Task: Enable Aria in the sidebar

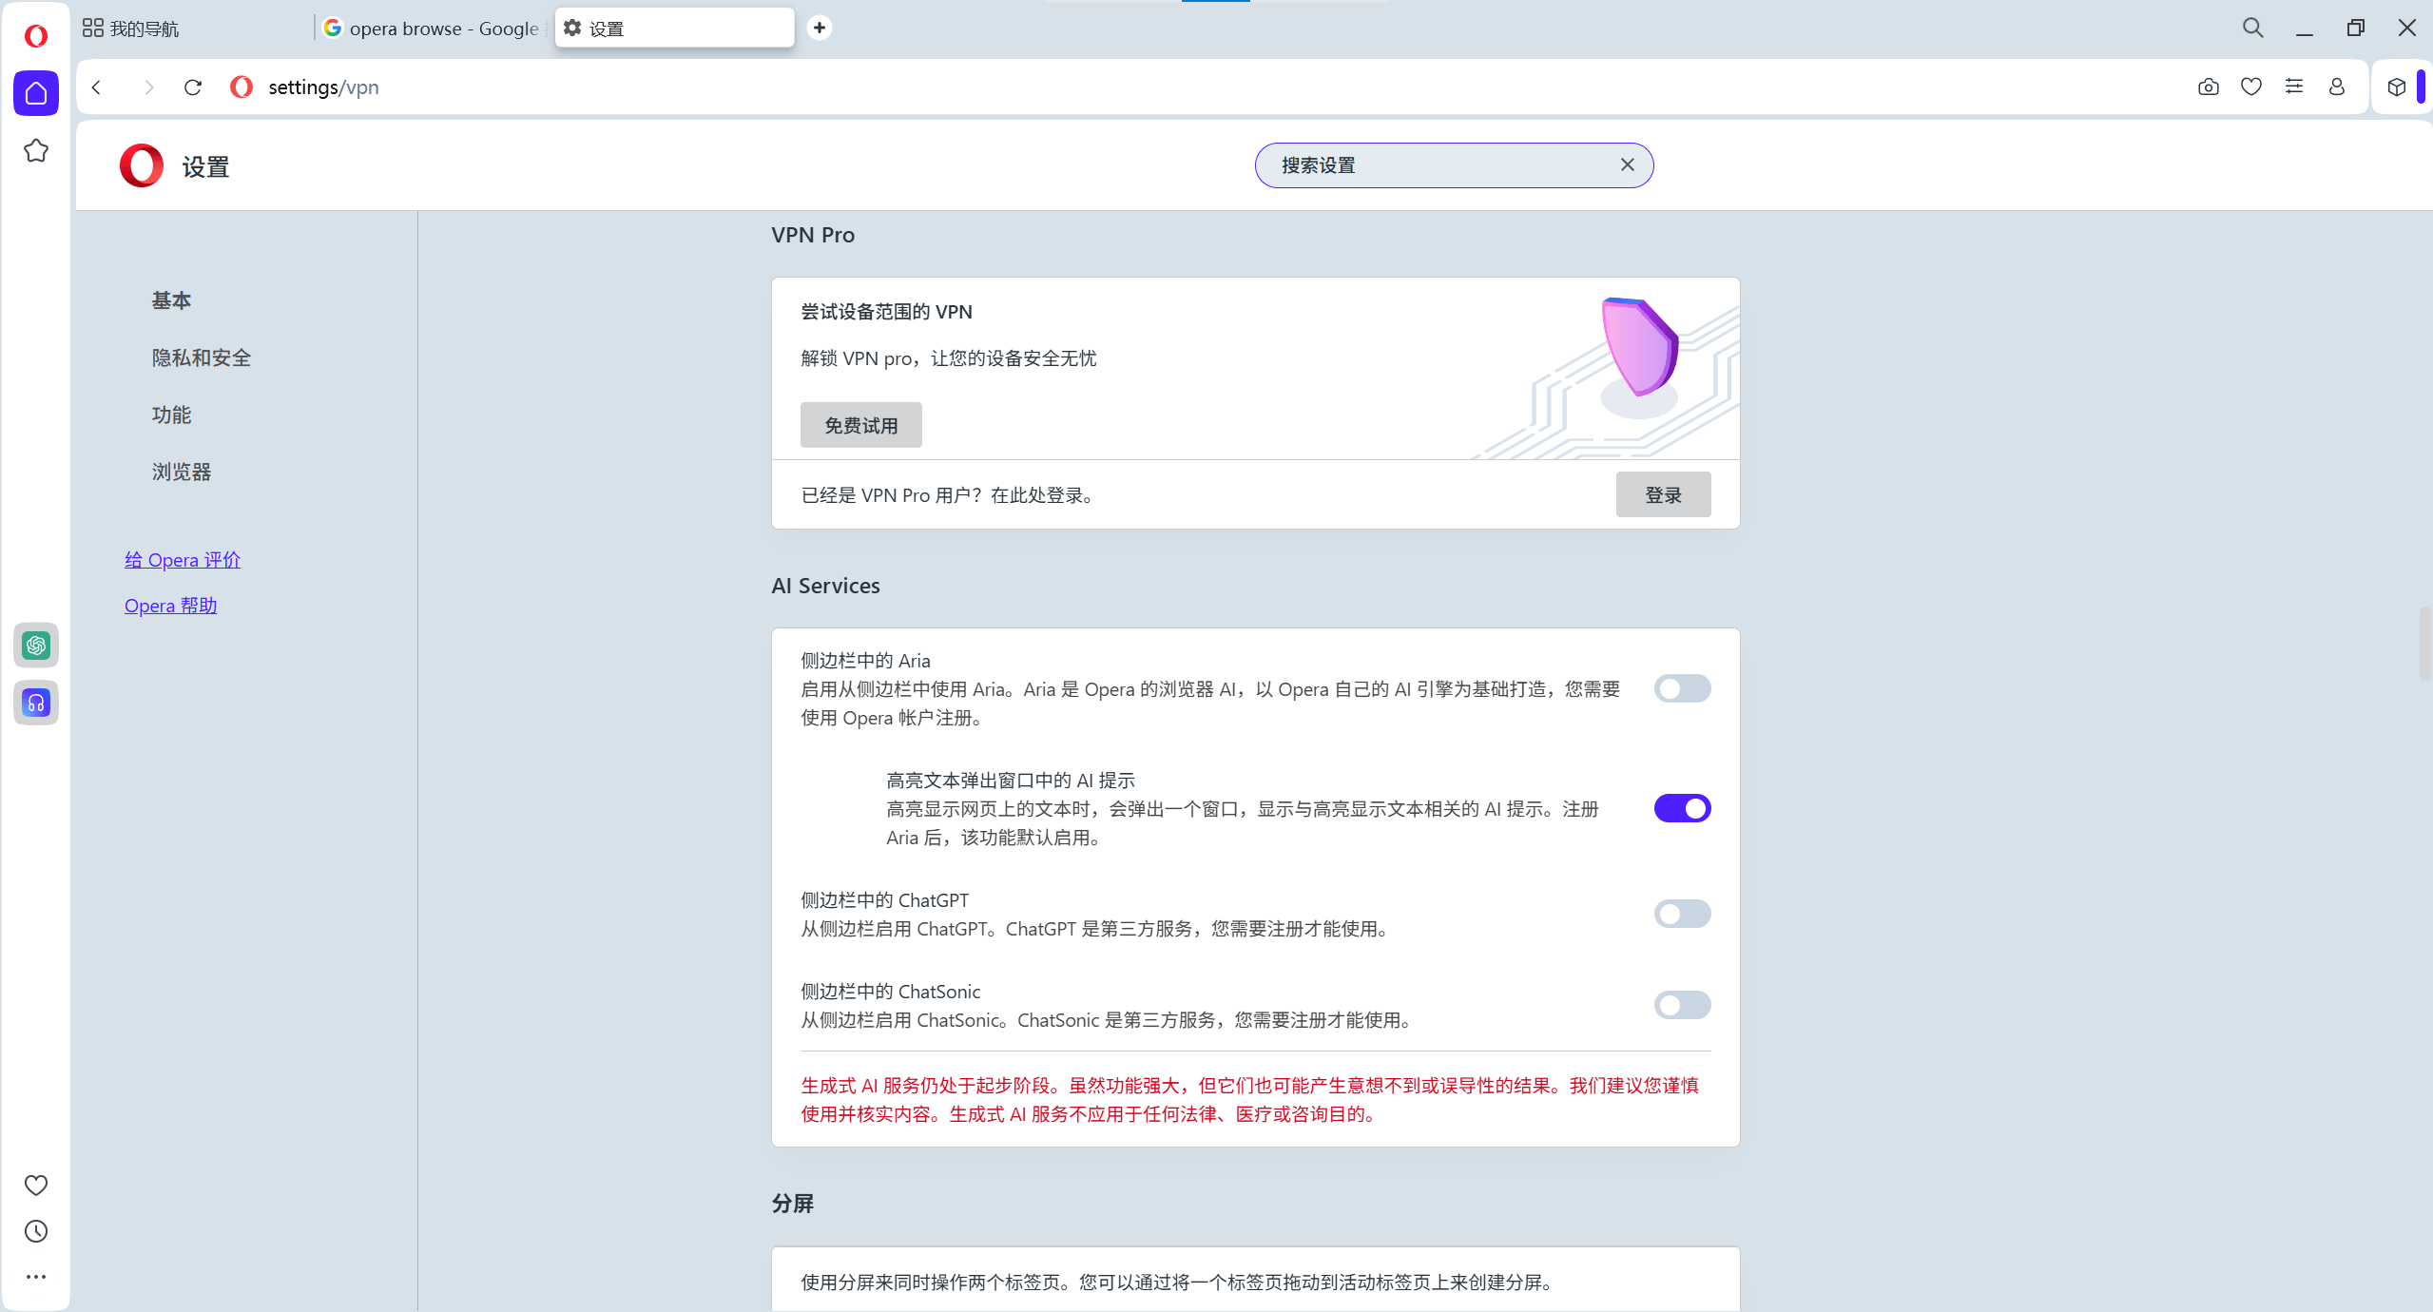Action: [x=1681, y=688]
